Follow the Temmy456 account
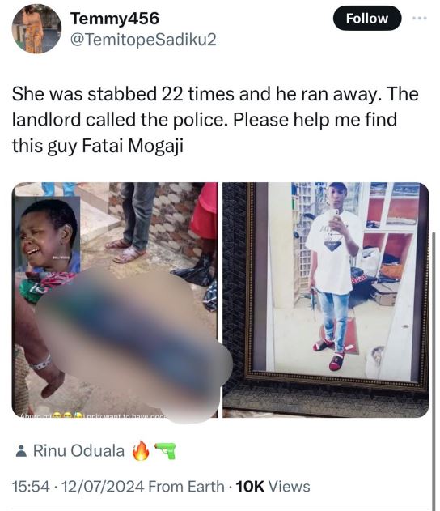Image resolution: width=440 pixels, height=511 pixels. pos(367,19)
